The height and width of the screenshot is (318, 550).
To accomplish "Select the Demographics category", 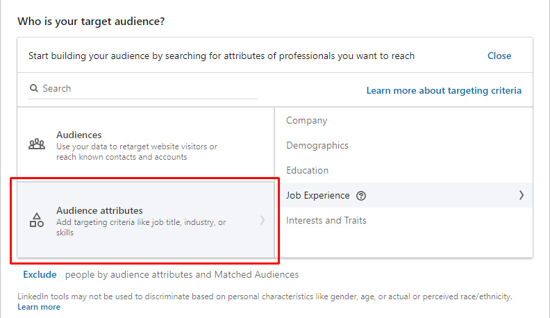I will coord(317,145).
